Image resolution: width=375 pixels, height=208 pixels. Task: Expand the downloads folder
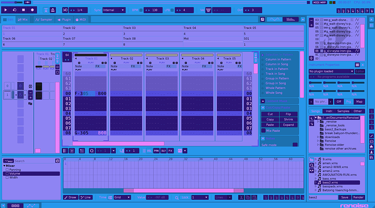click(x=318, y=137)
